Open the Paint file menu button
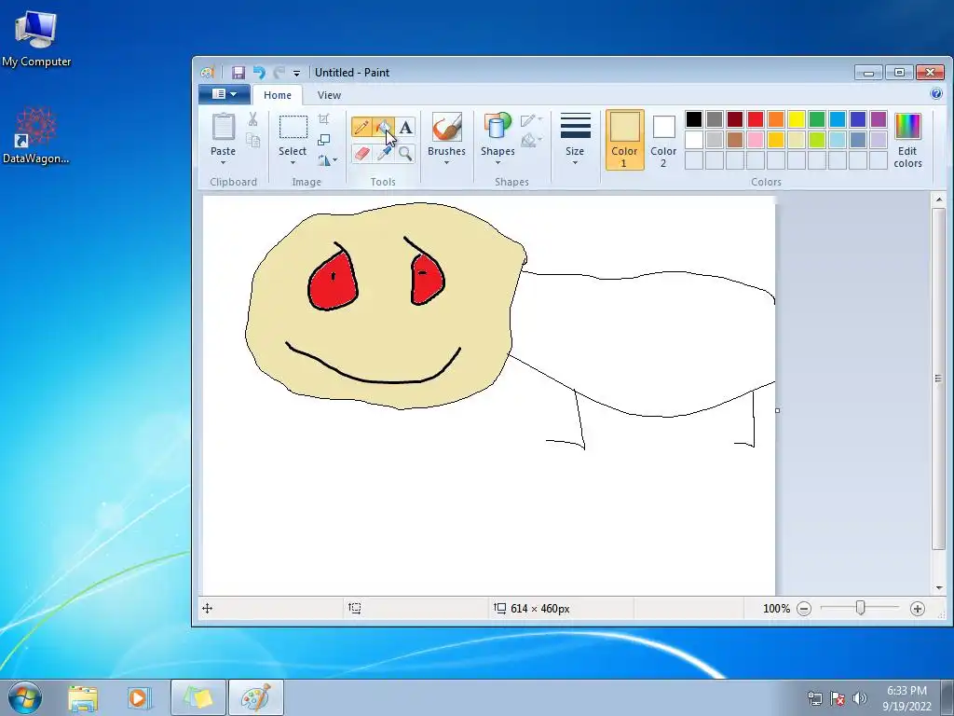 pos(225,94)
